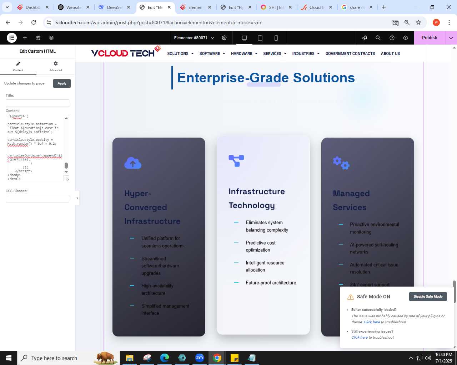457x365 pixels.
Task: Open Microsoft Edge from the taskbar
Action: pyautogui.click(x=164, y=358)
